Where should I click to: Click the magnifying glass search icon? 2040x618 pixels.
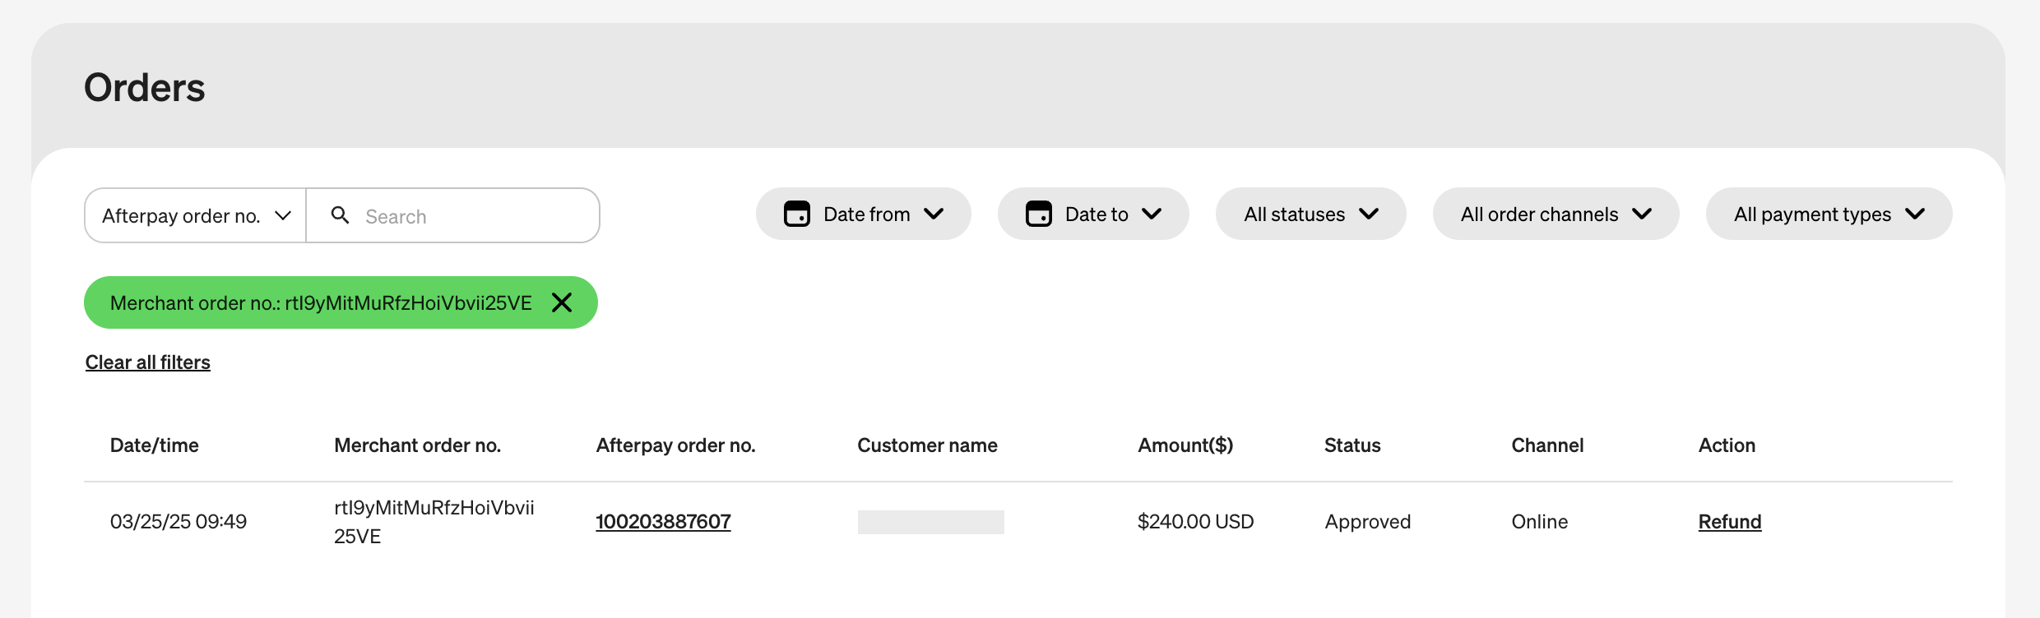tap(340, 215)
